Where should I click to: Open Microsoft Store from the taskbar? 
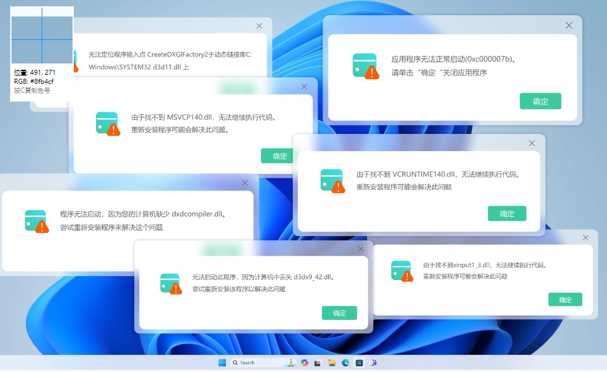click(x=359, y=362)
